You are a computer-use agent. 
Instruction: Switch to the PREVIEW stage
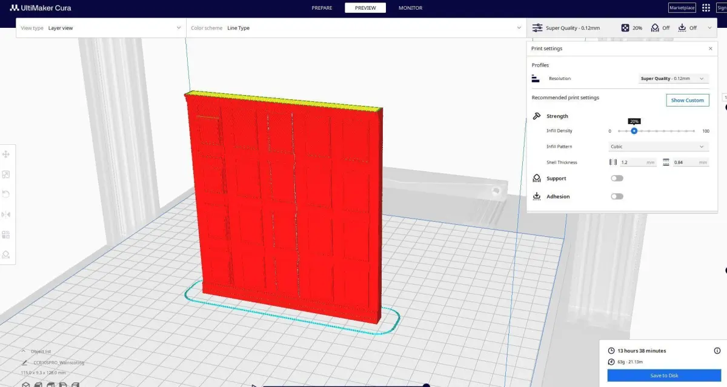pyautogui.click(x=365, y=8)
